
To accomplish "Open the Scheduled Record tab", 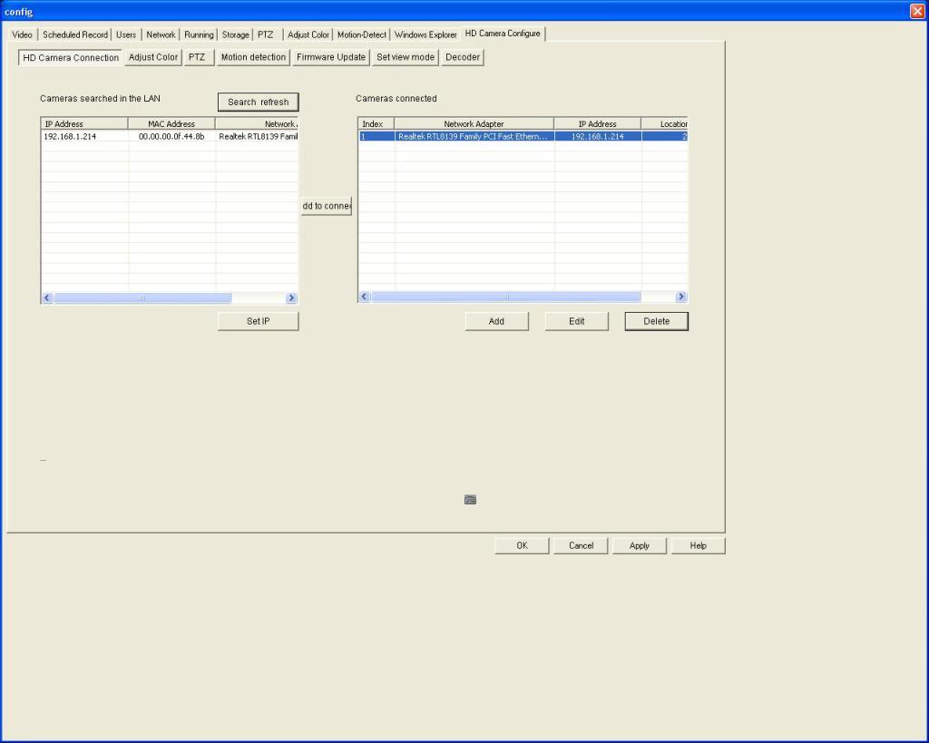I will tap(75, 34).
